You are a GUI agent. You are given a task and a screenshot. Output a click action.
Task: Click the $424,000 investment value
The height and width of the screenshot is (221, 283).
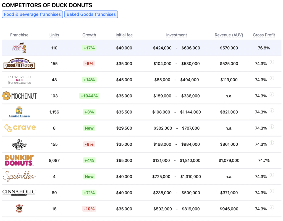[x=162, y=48]
